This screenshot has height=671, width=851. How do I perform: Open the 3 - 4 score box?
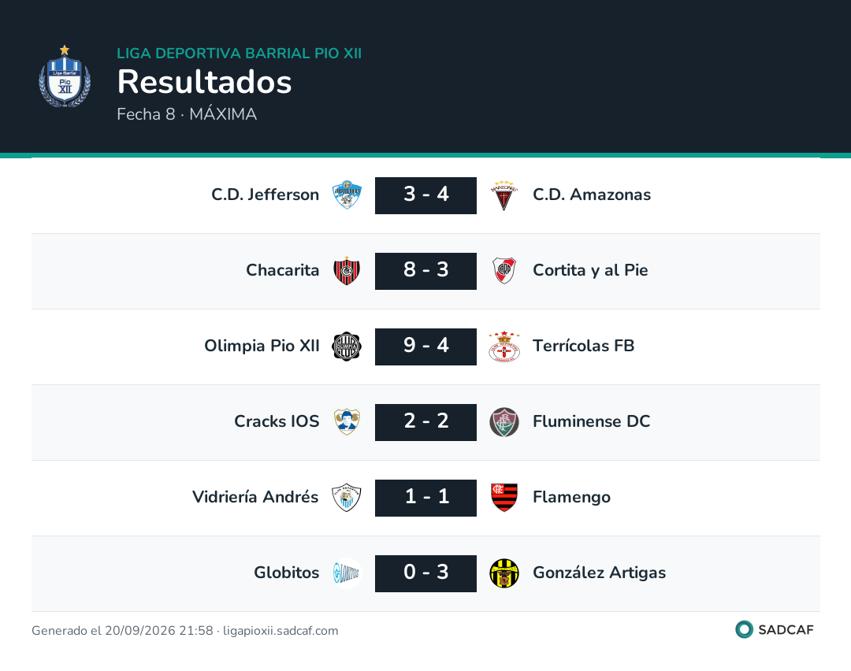pos(425,195)
